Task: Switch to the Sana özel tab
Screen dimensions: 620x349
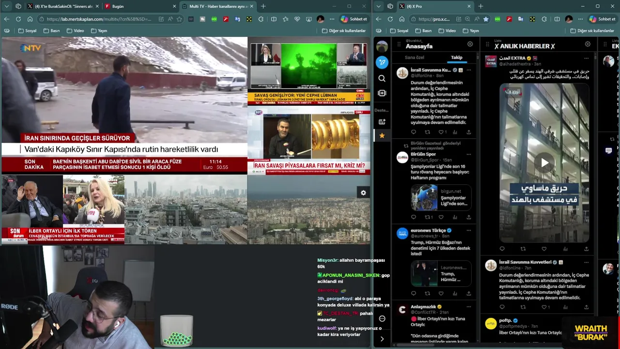Action: (x=415, y=57)
